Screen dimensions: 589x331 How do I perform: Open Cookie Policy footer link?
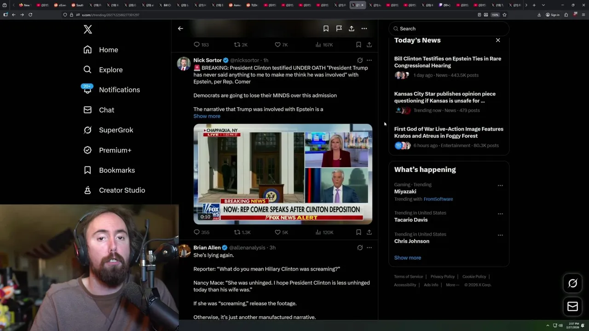[474, 277]
